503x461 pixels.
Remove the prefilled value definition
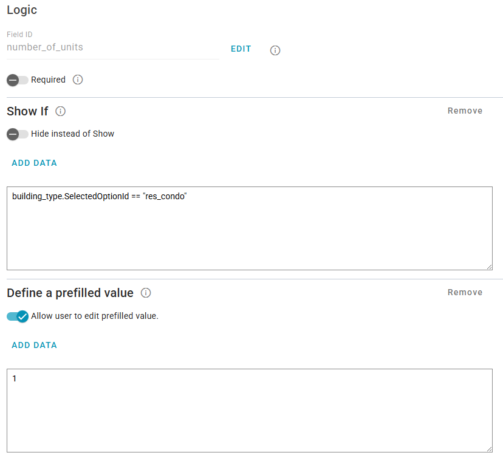(x=465, y=292)
